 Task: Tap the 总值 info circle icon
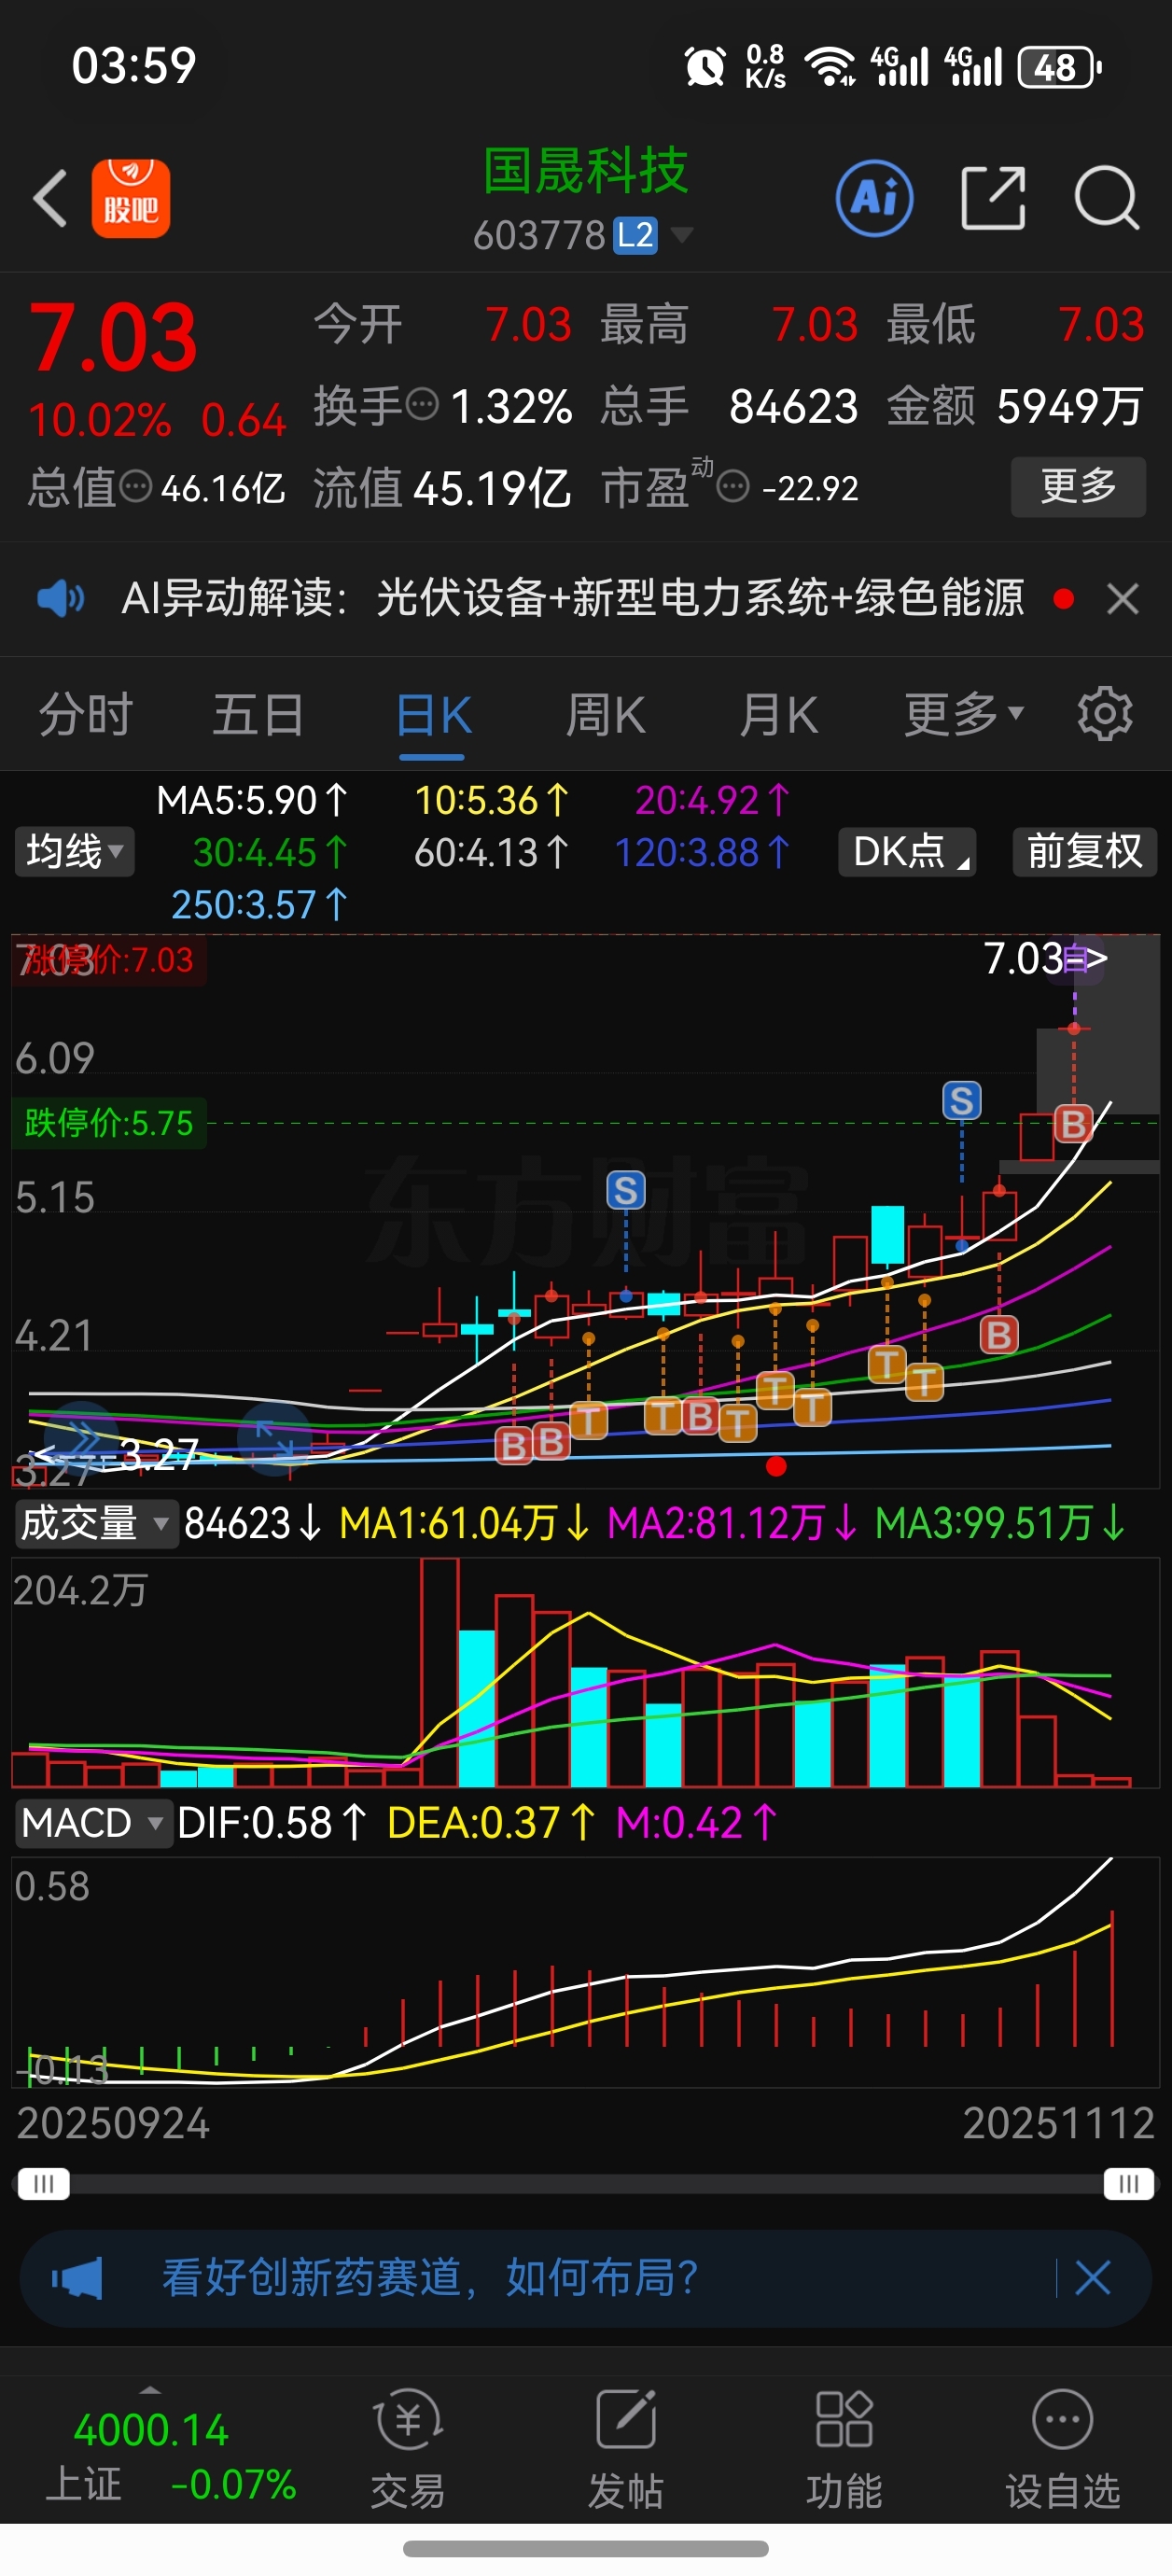point(136,487)
